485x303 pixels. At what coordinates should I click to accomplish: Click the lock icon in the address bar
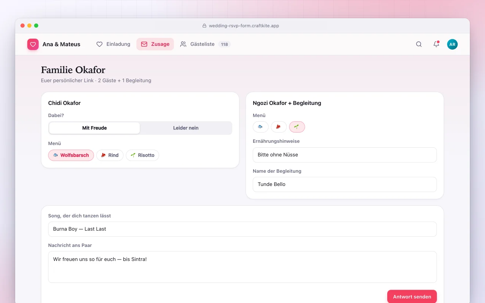click(205, 26)
